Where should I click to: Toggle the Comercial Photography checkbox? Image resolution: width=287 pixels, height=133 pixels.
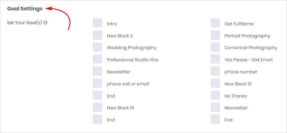coord(215,47)
